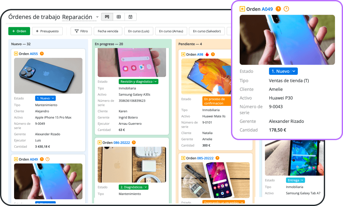The height and width of the screenshot is (206, 343).
Task: Click the filled orange clock on list card A049
Action: [42, 159]
